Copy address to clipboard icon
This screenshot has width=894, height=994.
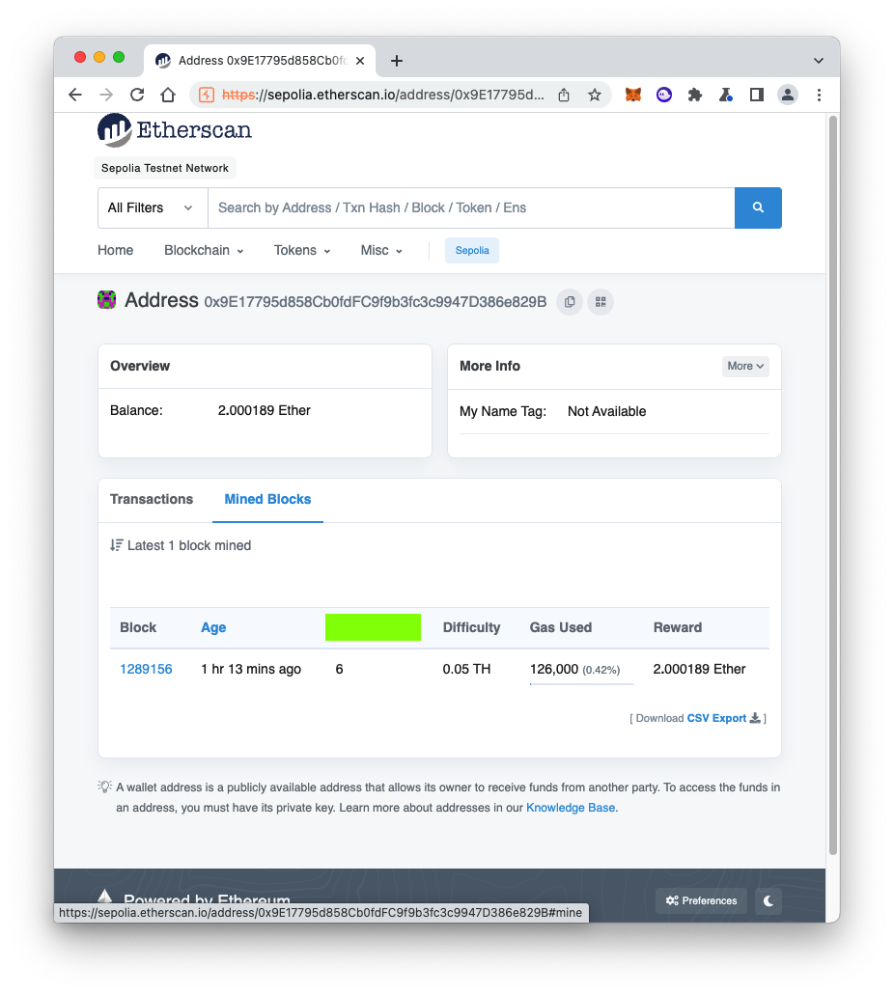pos(570,302)
